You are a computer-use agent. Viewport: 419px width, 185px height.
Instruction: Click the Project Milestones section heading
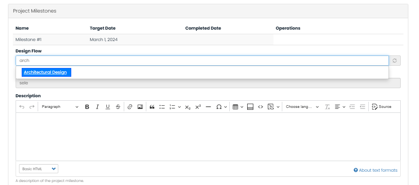[35, 11]
